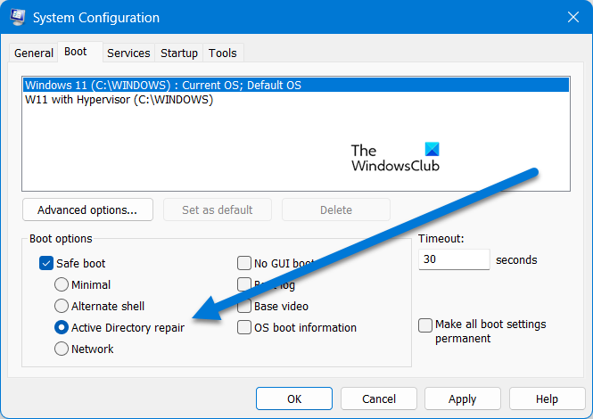Choose the Alternate shell option
Screen dimensions: 593x419
tap(62, 306)
